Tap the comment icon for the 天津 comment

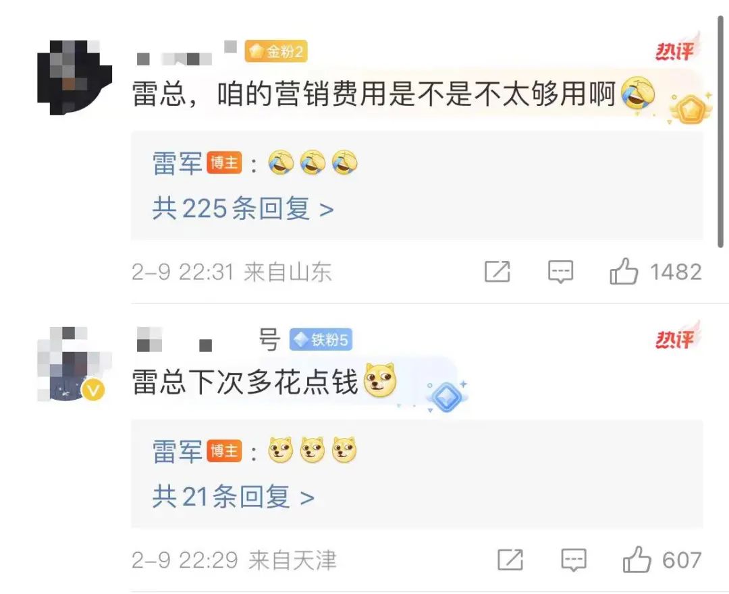574,560
